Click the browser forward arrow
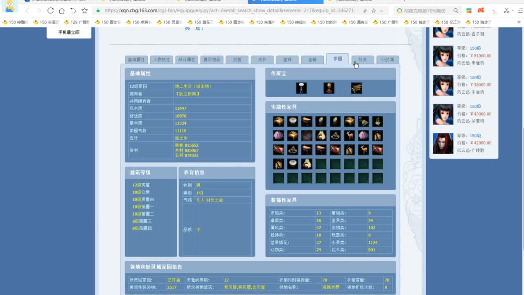The width and height of the screenshot is (524, 295). click(39, 11)
